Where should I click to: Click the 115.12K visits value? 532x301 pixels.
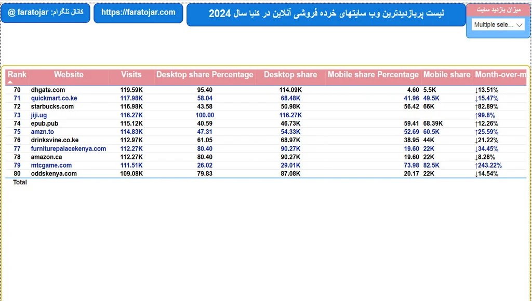point(131,124)
